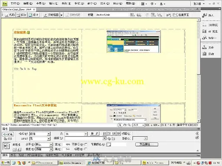Select the Select (arrow) tool in status bar
Viewport: 222px width, 166px height.
pos(120,125)
